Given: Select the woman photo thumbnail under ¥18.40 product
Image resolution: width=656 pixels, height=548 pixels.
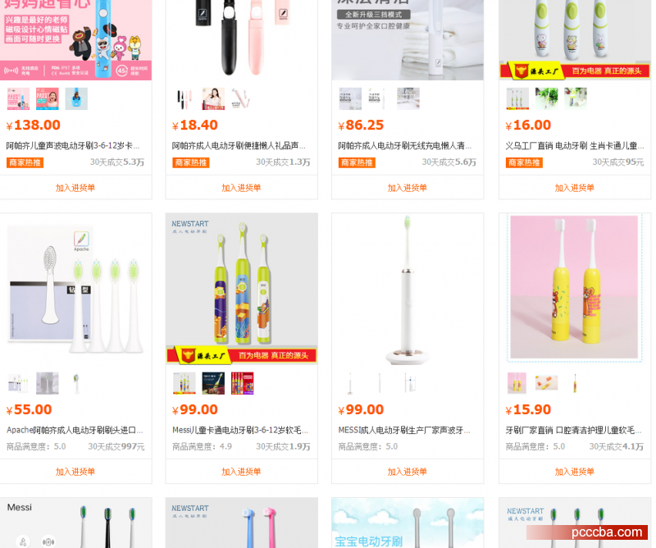Looking at the screenshot, I should [213, 98].
